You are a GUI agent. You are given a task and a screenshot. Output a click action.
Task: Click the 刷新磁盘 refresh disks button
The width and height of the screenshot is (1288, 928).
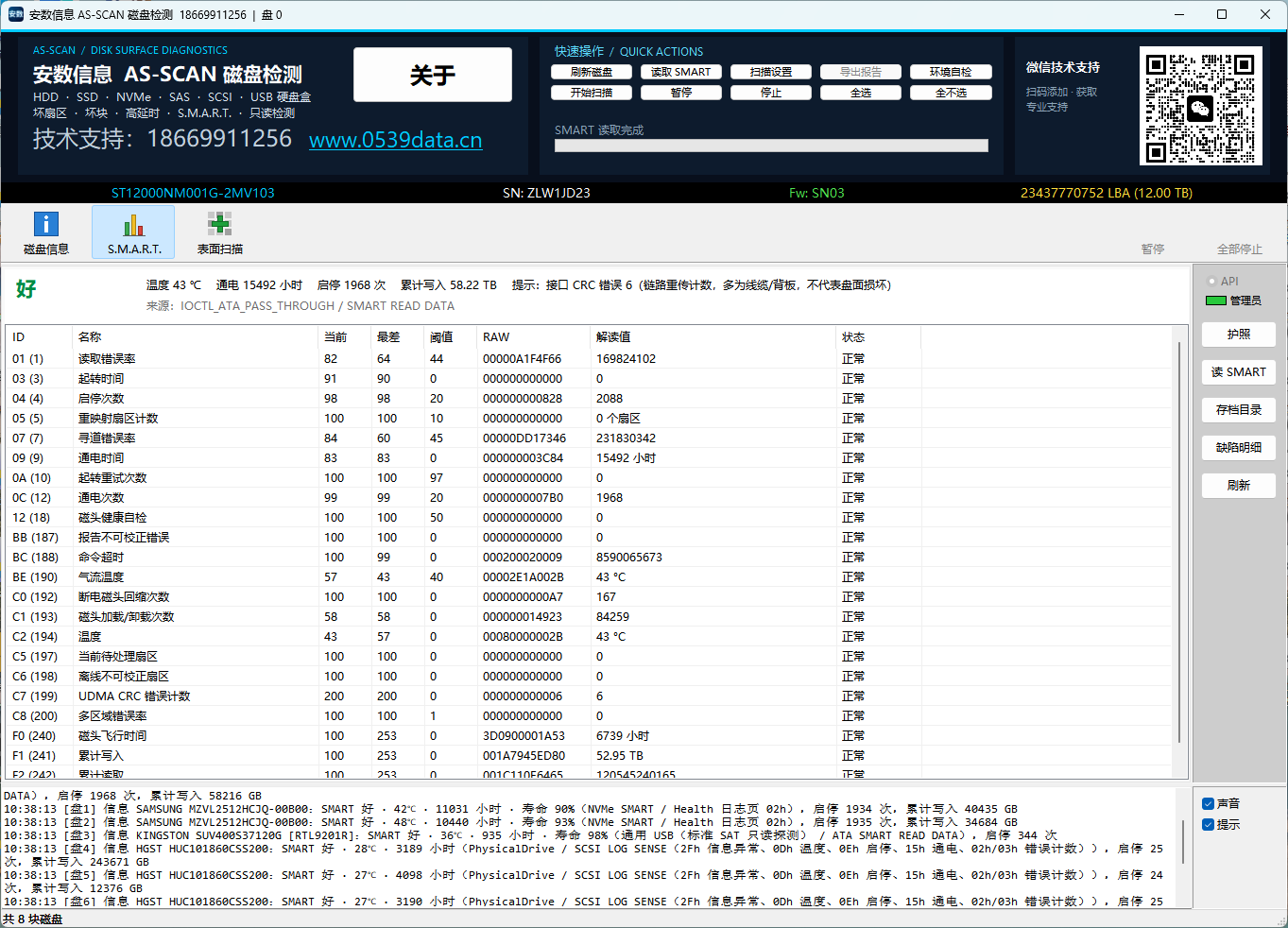(x=592, y=72)
